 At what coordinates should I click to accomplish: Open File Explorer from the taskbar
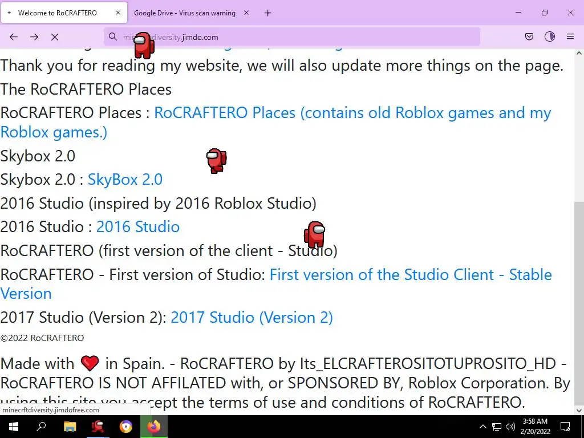tap(70, 427)
